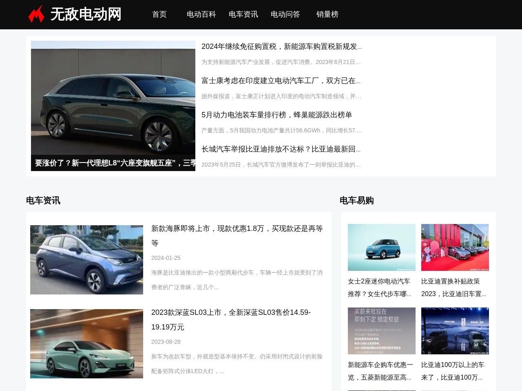This screenshot has width=522, height=391.
Task: Open the red carpet dealership thumbnail
Action: (x=455, y=247)
